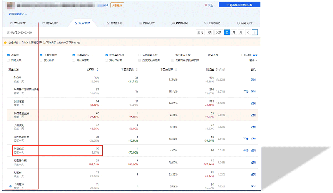
Task: Expand metric options with 展开
Action: pos(253,60)
